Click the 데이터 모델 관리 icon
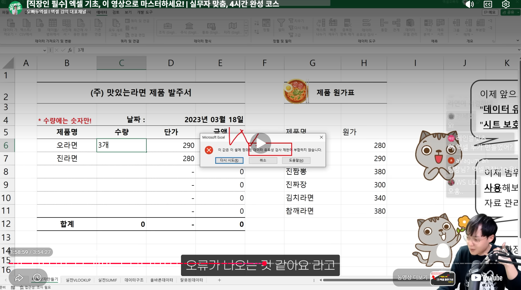 click(x=410, y=27)
